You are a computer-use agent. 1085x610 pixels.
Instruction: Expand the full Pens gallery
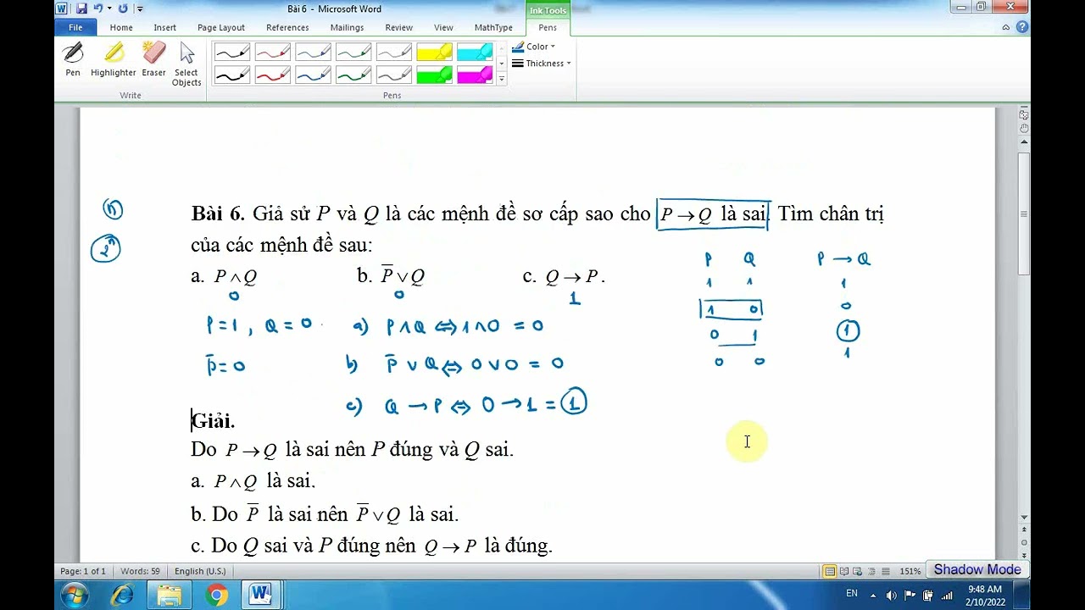coord(502,79)
